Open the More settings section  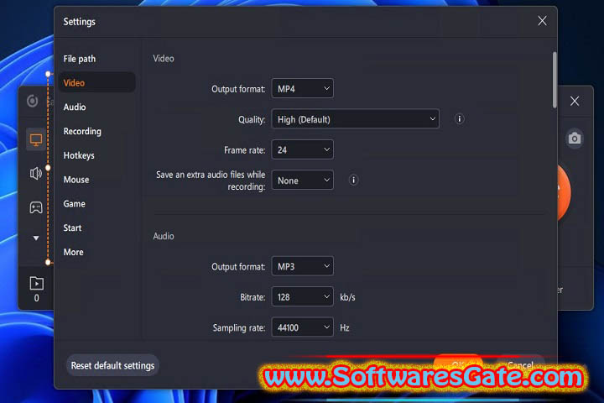pyautogui.click(x=74, y=252)
